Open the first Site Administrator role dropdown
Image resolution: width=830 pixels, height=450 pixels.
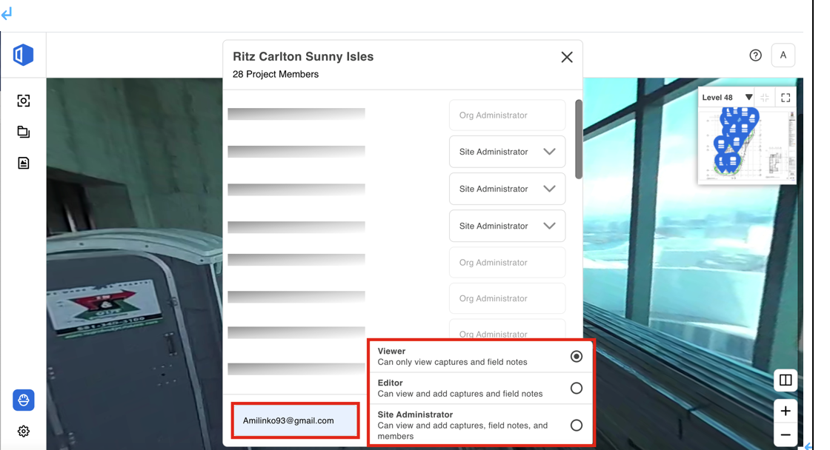(507, 152)
